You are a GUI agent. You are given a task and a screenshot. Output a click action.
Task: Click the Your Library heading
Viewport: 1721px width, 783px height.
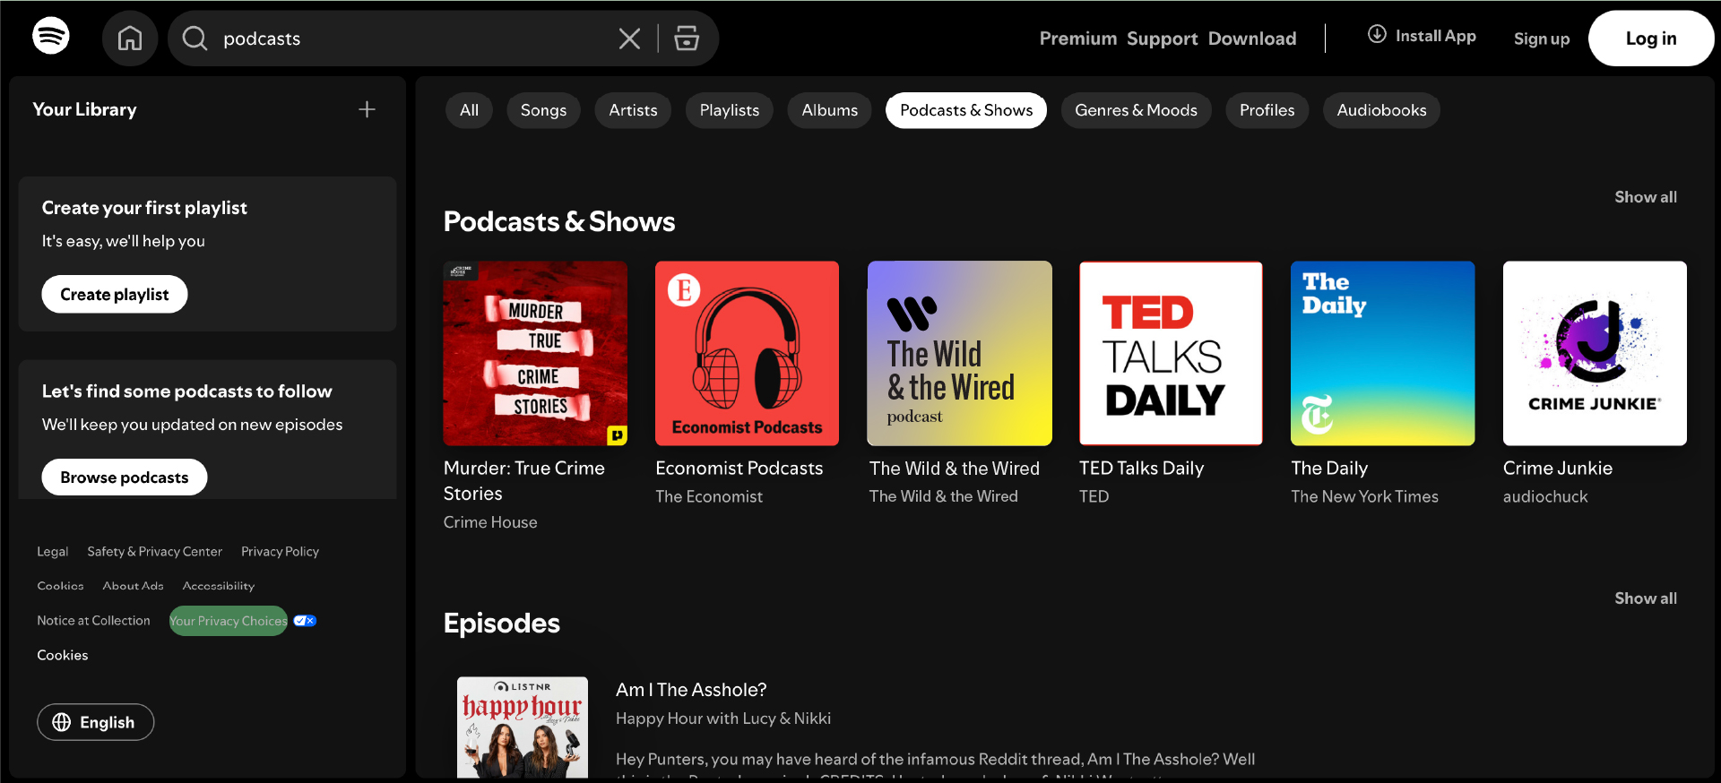click(x=84, y=109)
